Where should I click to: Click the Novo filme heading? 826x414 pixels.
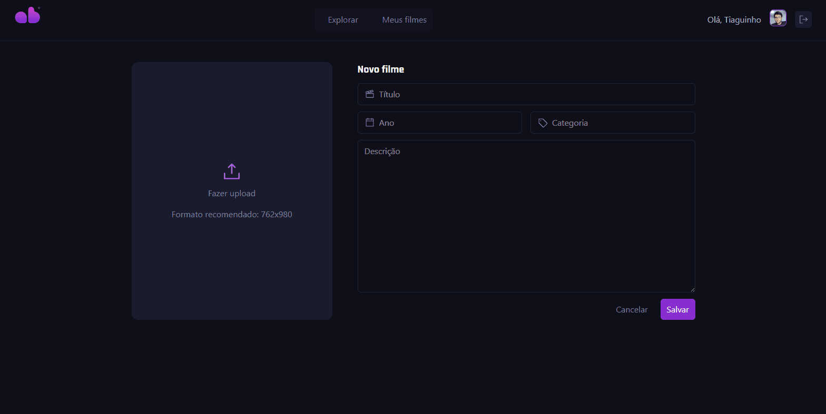coord(381,69)
